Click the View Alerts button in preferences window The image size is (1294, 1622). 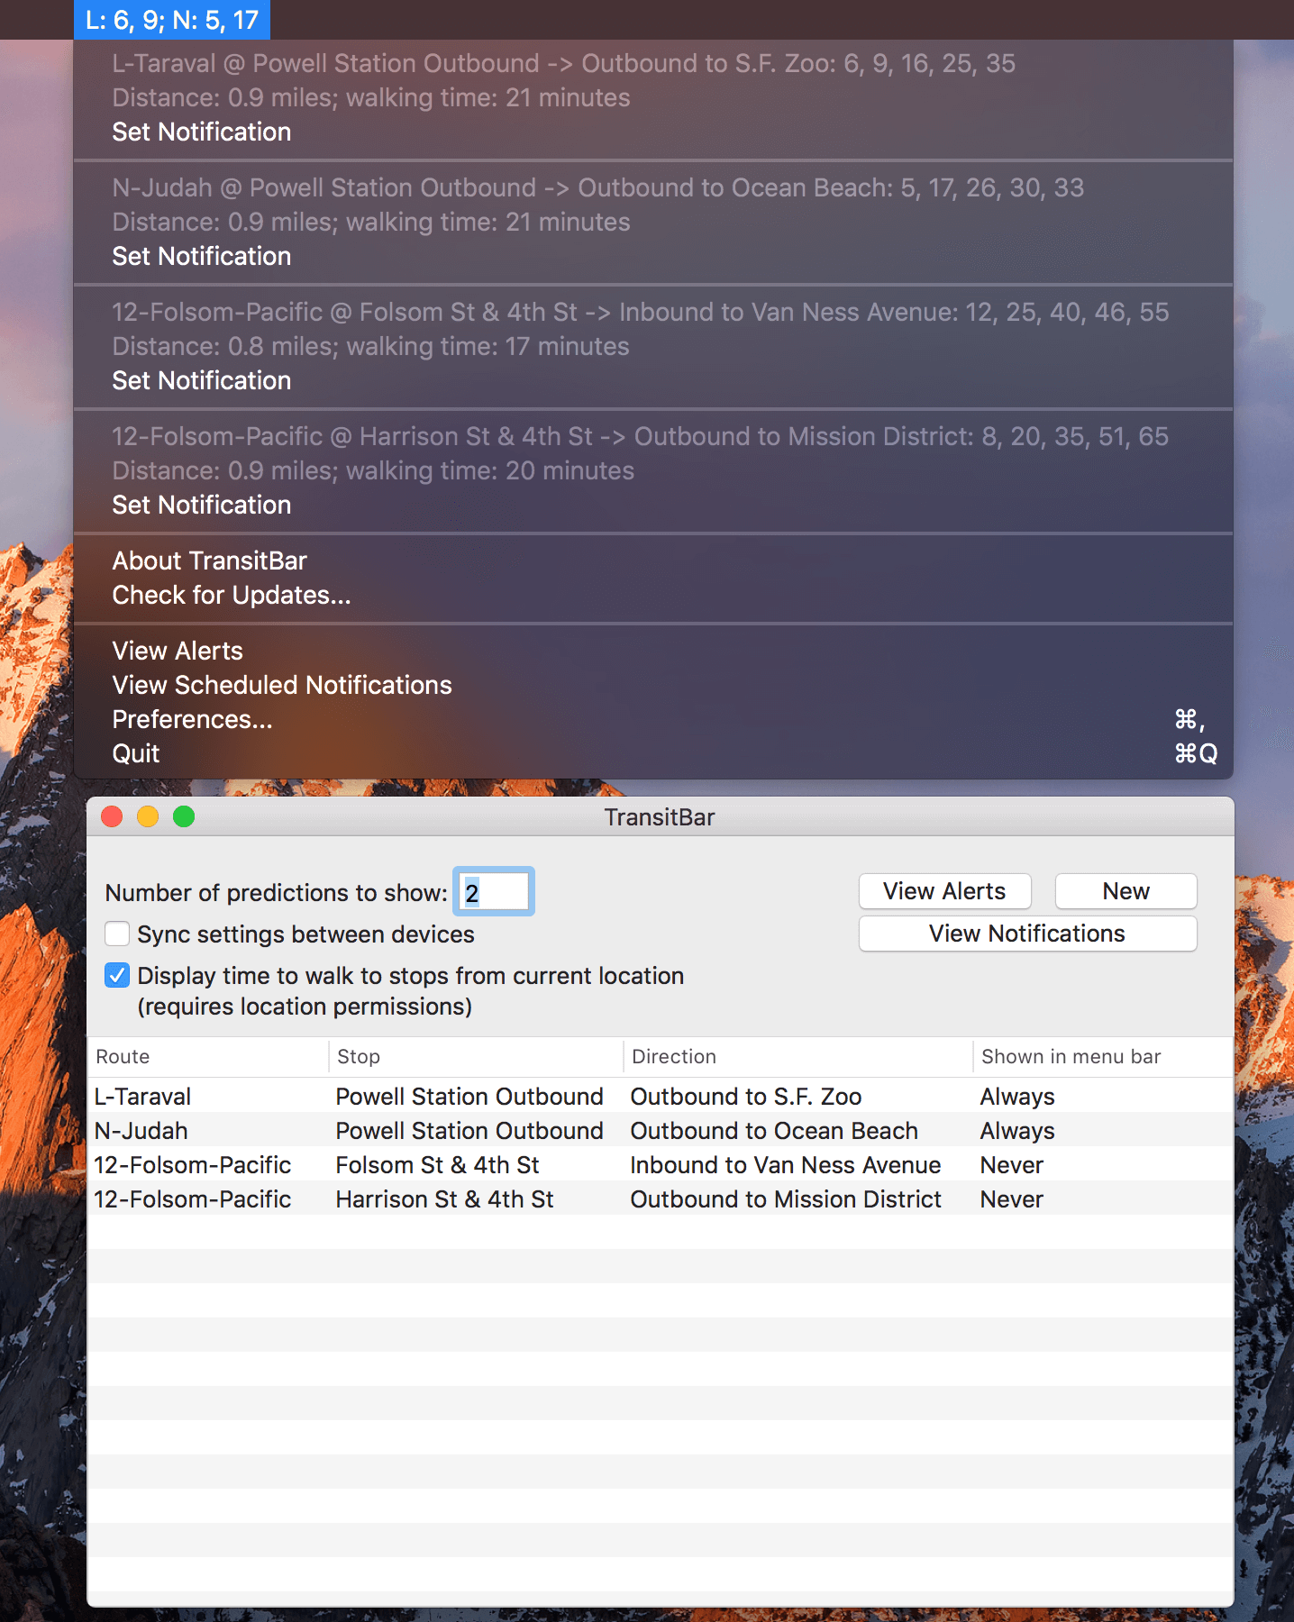pyautogui.click(x=944, y=891)
